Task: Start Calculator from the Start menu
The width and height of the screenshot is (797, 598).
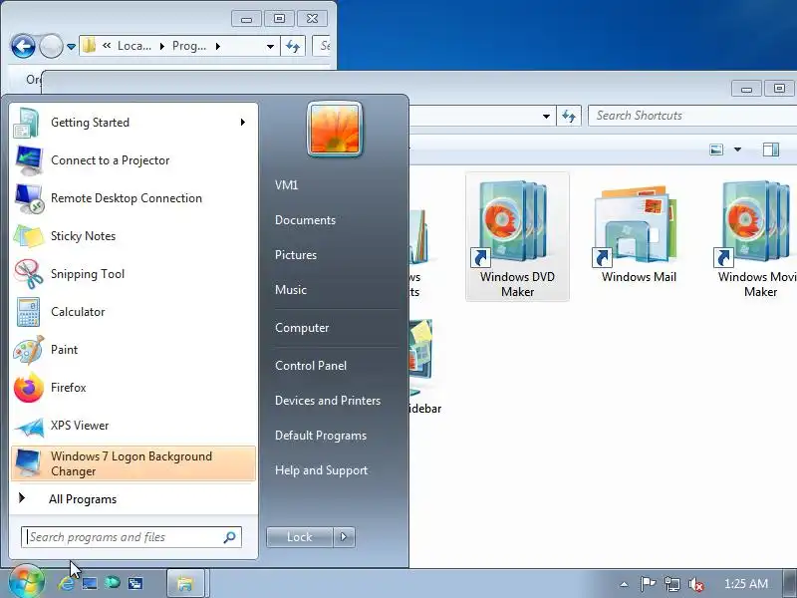Action: pos(133,312)
